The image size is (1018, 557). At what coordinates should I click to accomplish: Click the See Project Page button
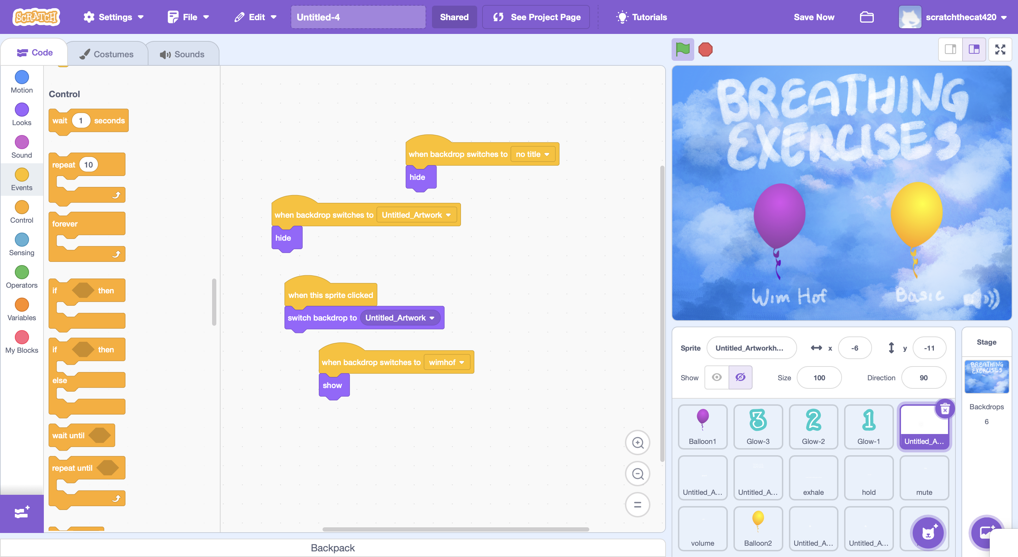536,17
